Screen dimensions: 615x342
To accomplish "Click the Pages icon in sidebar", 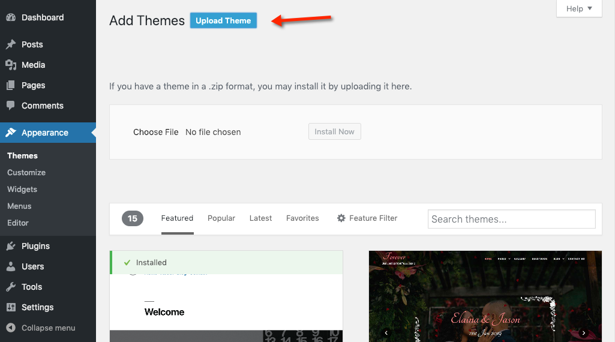I will coord(11,85).
